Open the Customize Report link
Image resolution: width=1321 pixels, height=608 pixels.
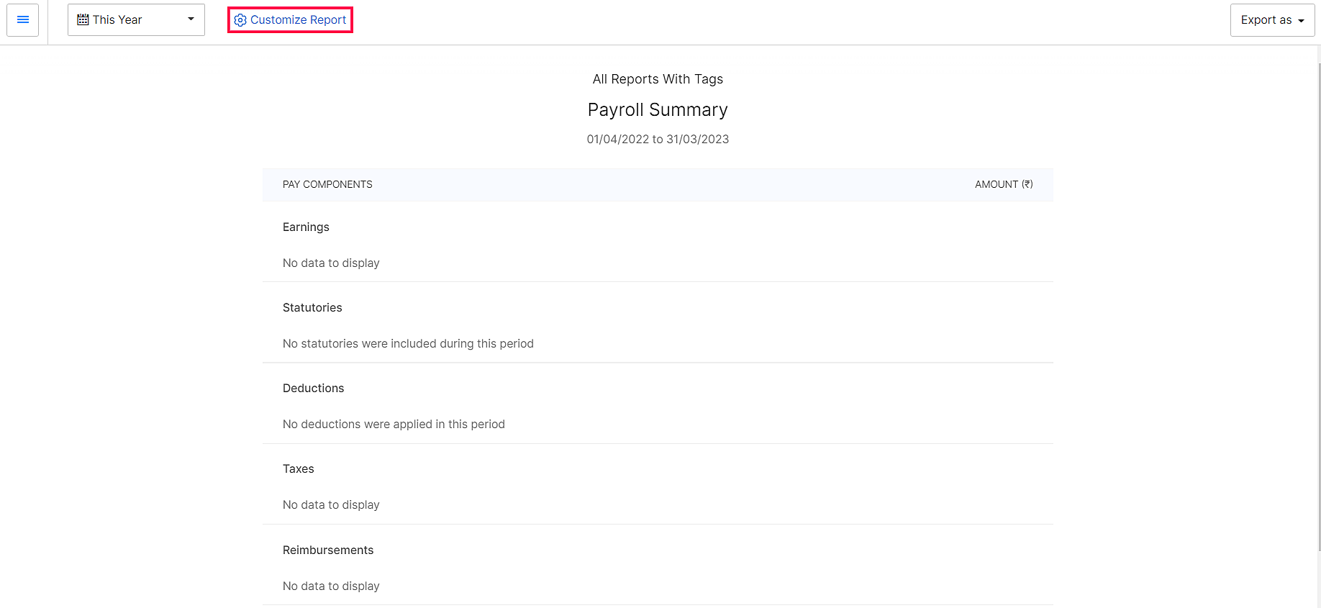coord(298,20)
